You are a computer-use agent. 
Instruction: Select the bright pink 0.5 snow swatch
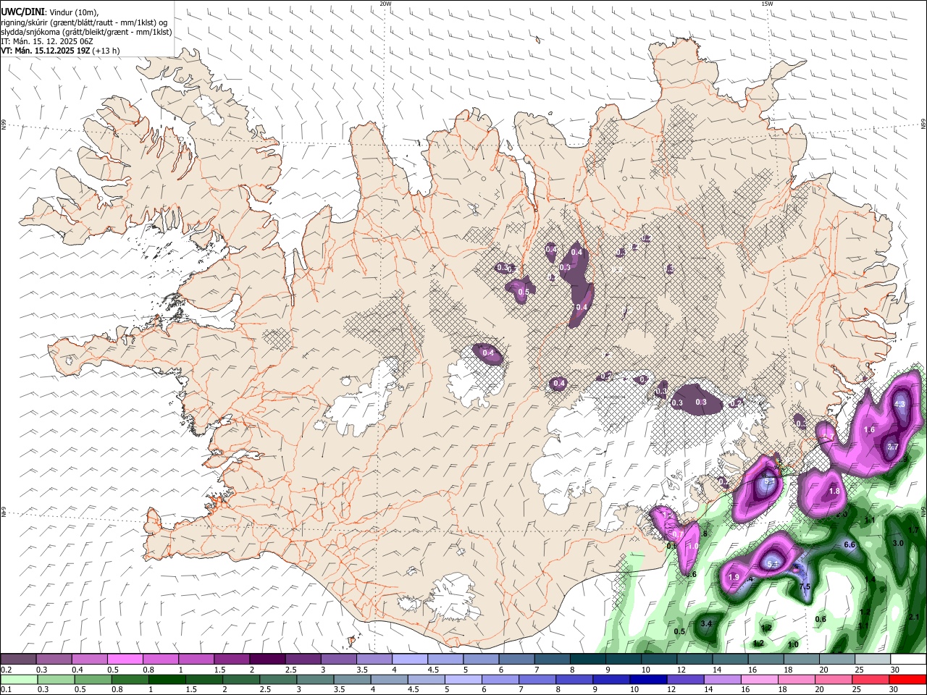pos(125,660)
